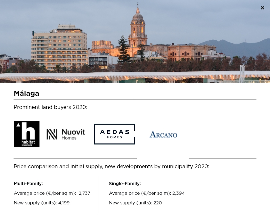Screen dimensions: 270x222
Task: Click the Málaga heading title
Action: tap(27, 94)
